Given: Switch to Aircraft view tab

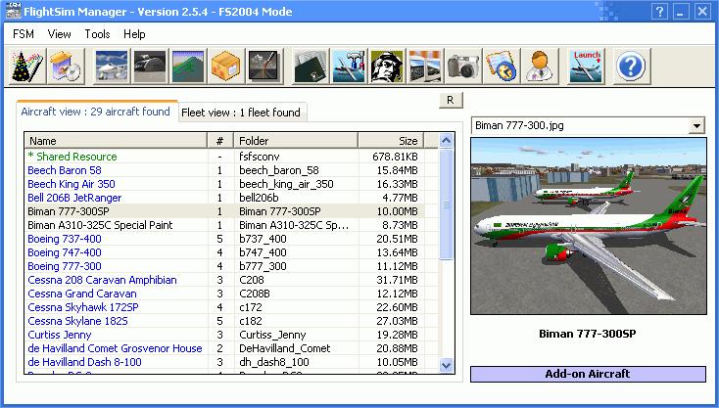Looking at the screenshot, I should pyautogui.click(x=96, y=112).
